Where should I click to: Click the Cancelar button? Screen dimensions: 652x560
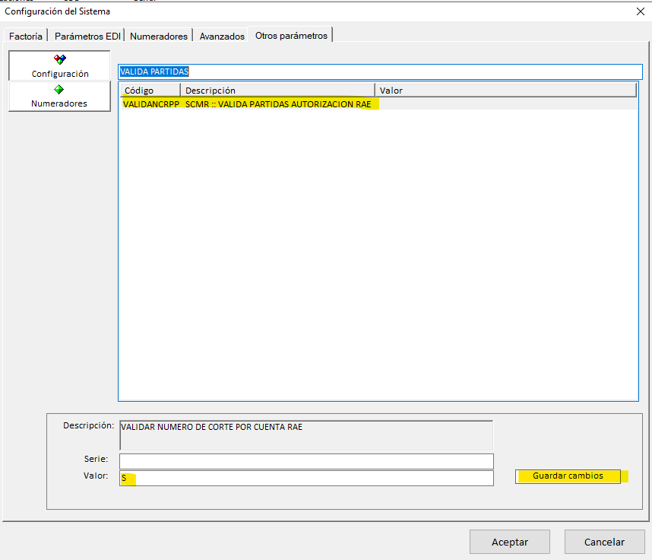[x=604, y=542]
